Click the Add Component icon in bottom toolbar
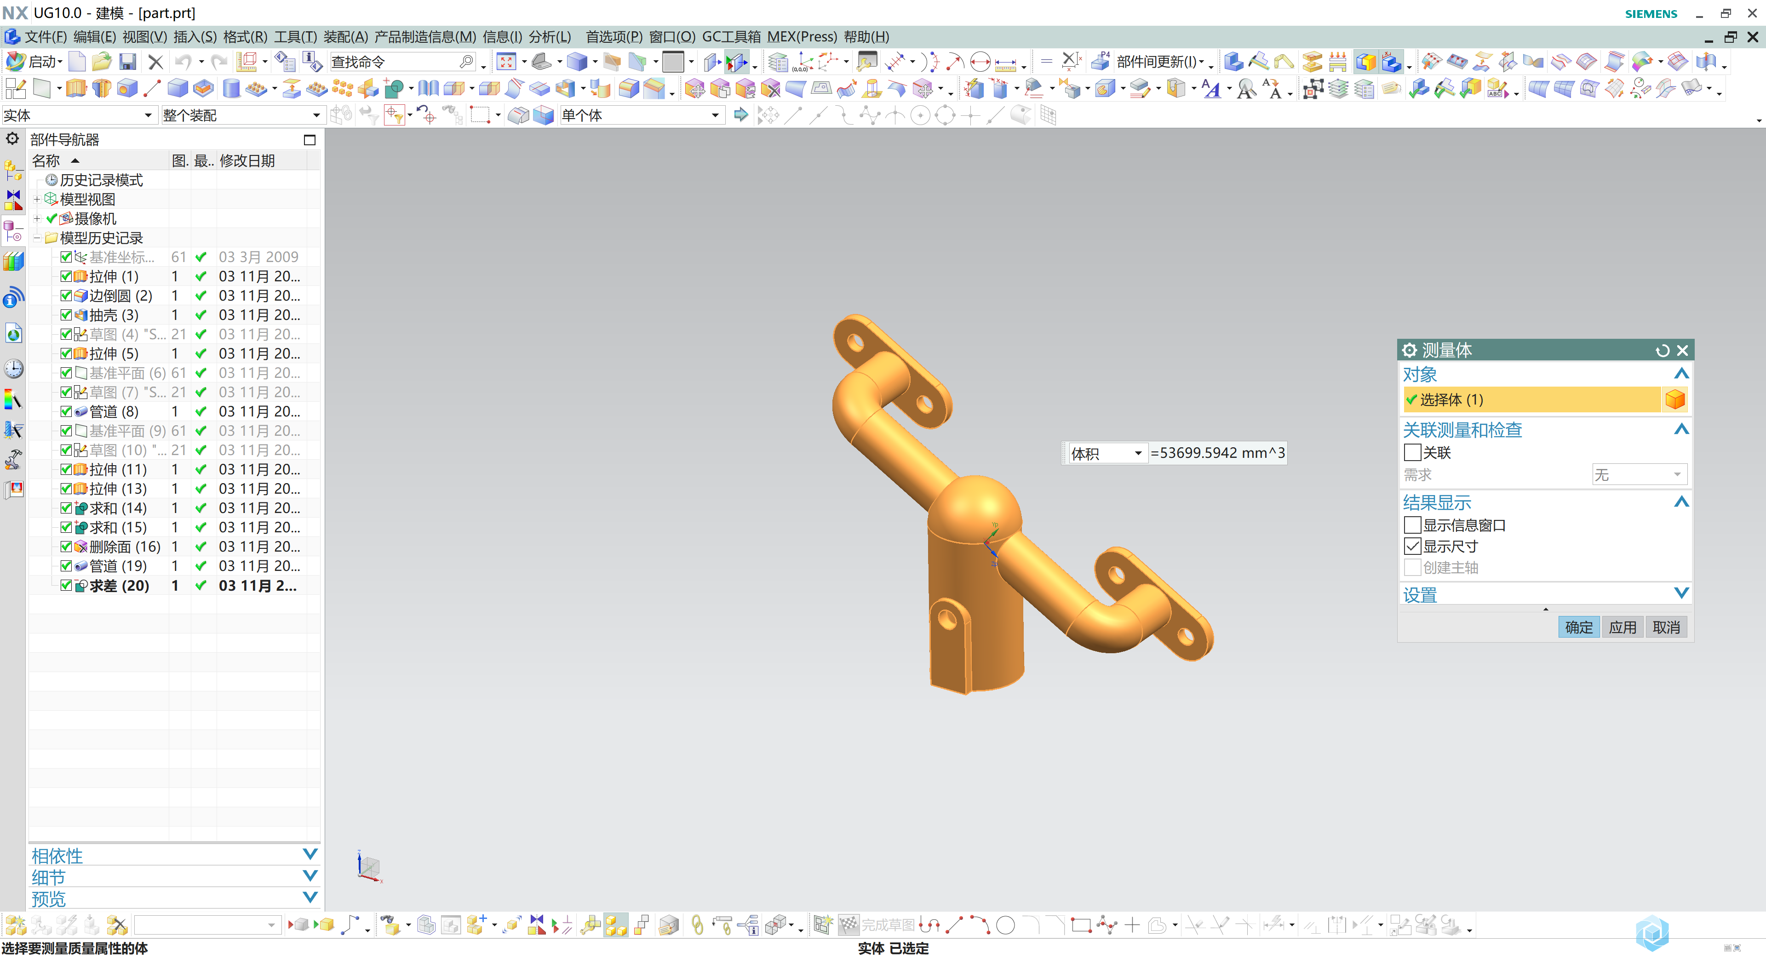The height and width of the screenshot is (958, 1766). coord(476,925)
